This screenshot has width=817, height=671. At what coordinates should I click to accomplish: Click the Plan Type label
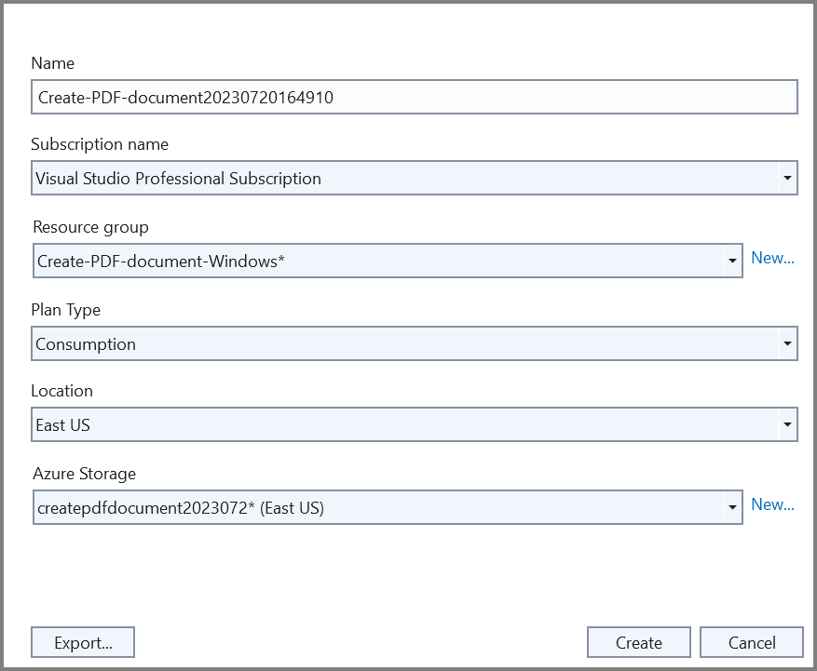pos(65,310)
